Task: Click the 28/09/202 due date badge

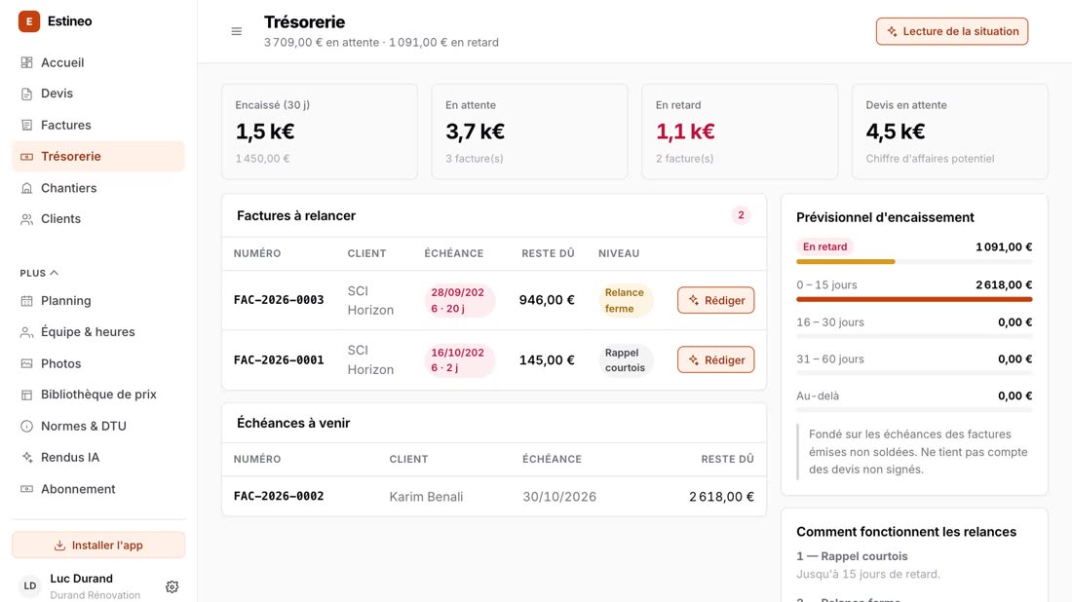Action: coord(459,301)
